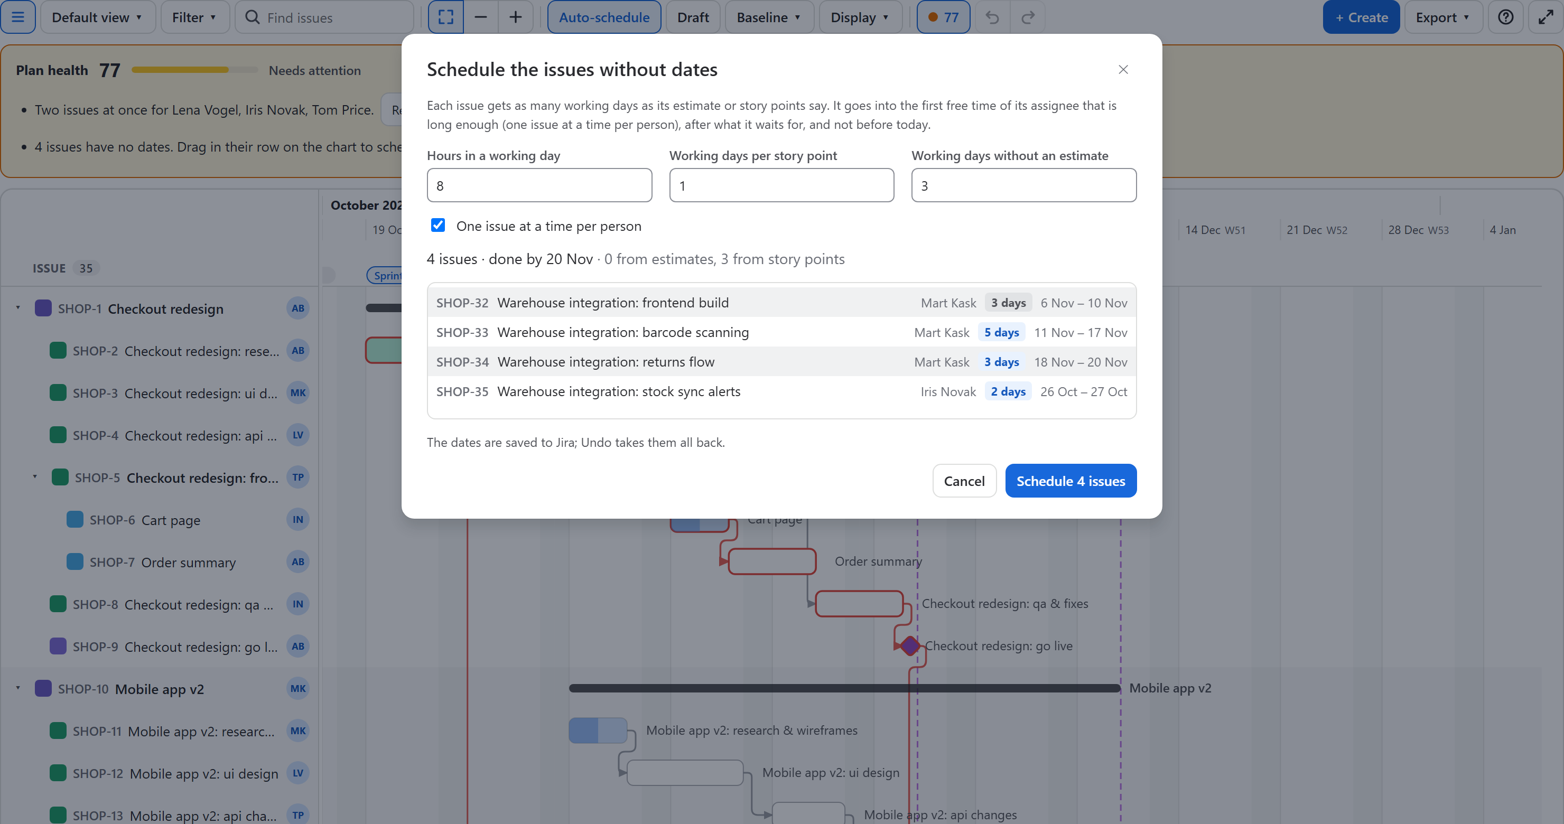
Task: Click Schedule 4 issues button
Action: pos(1070,481)
